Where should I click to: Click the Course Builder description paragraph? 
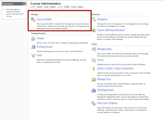pyautogui.click(x=63, y=26)
